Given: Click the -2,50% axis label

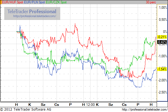Looking at the screenshot, I should coord(162,92).
